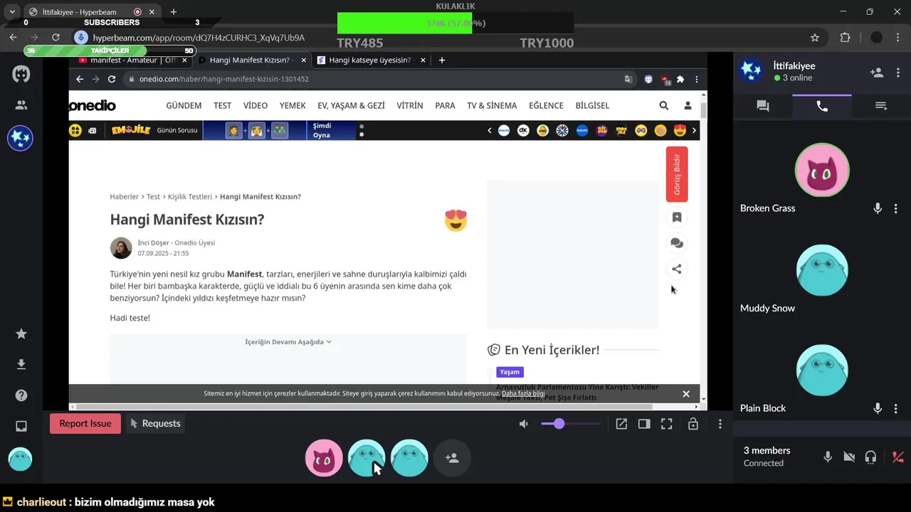
Task: Bookmark the article with bookmark icon
Action: pos(677,217)
